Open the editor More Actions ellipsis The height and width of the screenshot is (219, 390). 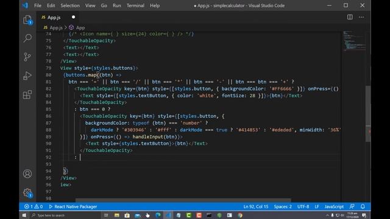coord(361,17)
